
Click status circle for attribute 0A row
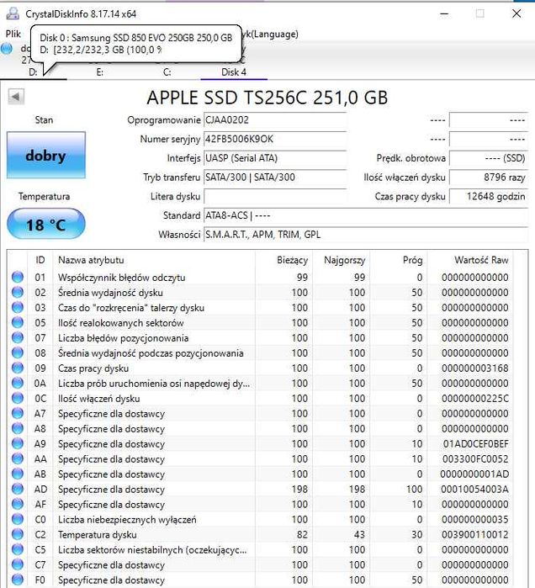18,383
